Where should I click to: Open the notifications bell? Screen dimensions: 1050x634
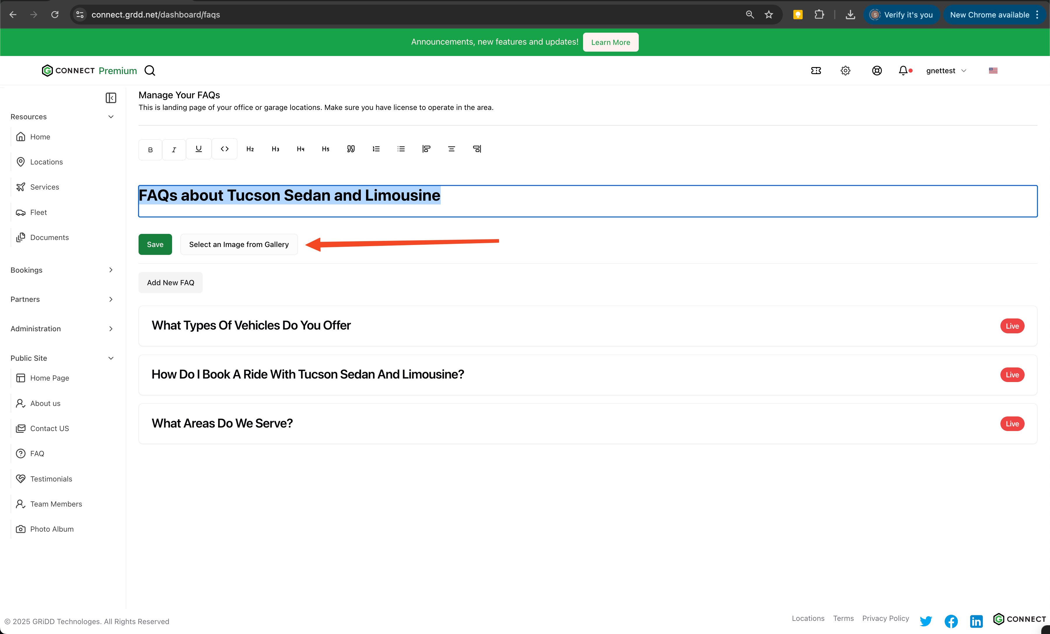point(903,70)
